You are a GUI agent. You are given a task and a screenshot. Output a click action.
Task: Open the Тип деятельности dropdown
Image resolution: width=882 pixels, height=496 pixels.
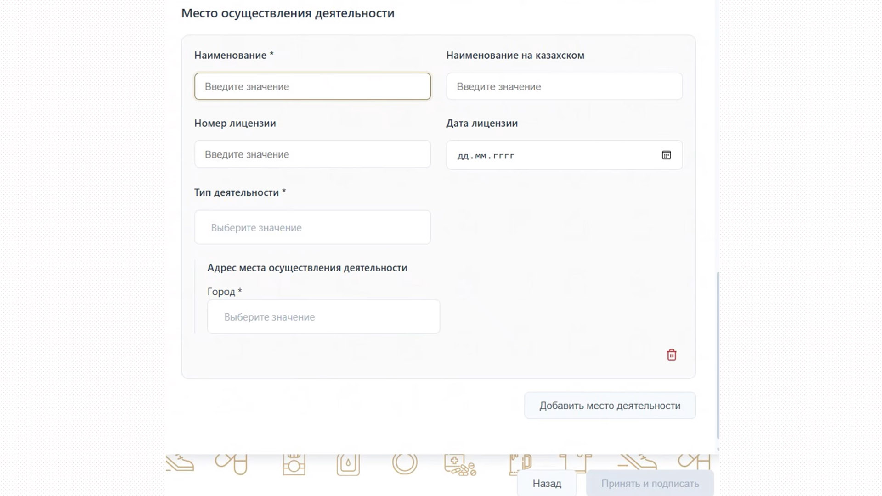pos(312,227)
